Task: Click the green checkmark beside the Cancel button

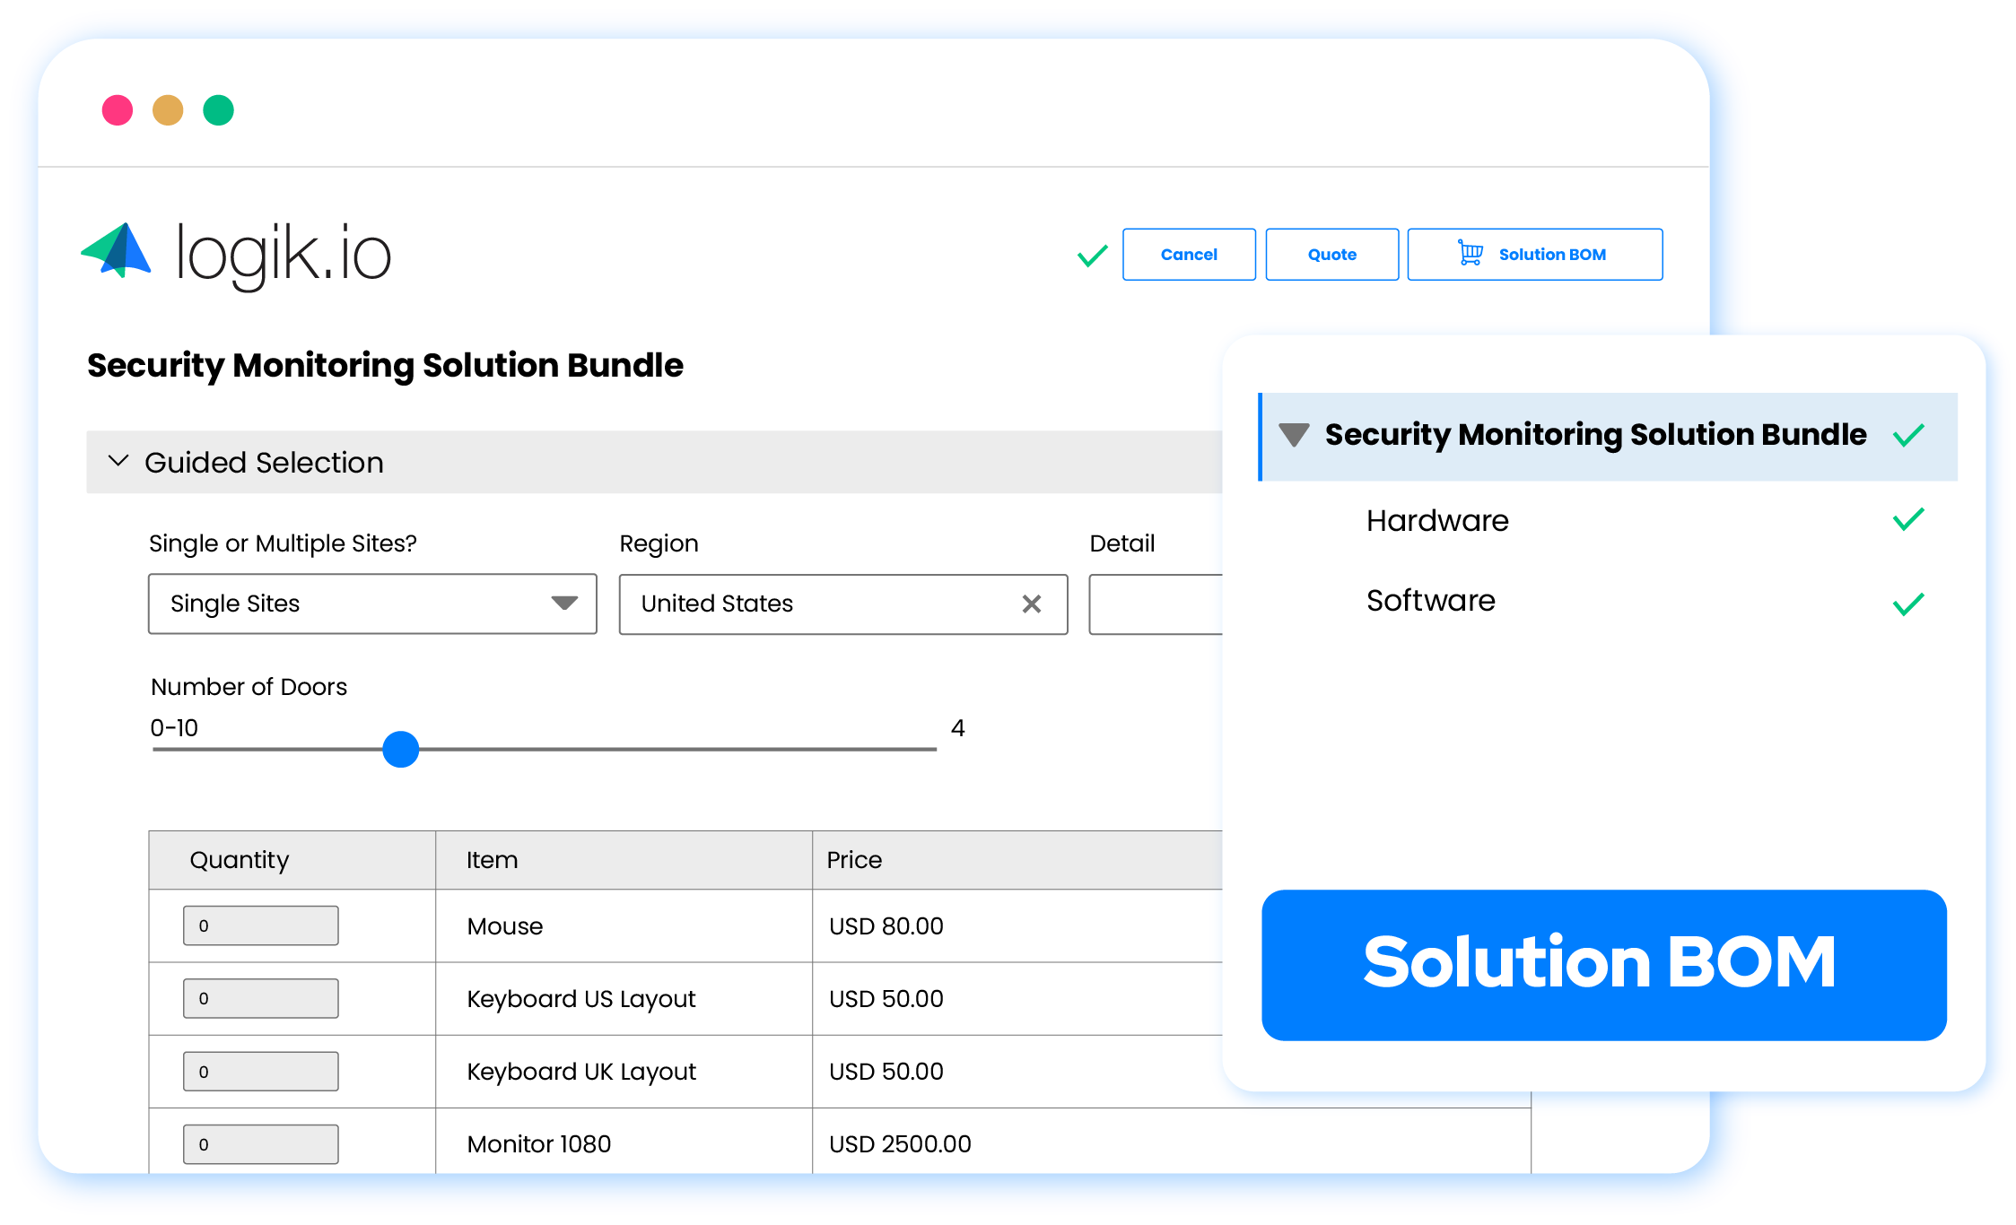Action: pyautogui.click(x=1091, y=255)
